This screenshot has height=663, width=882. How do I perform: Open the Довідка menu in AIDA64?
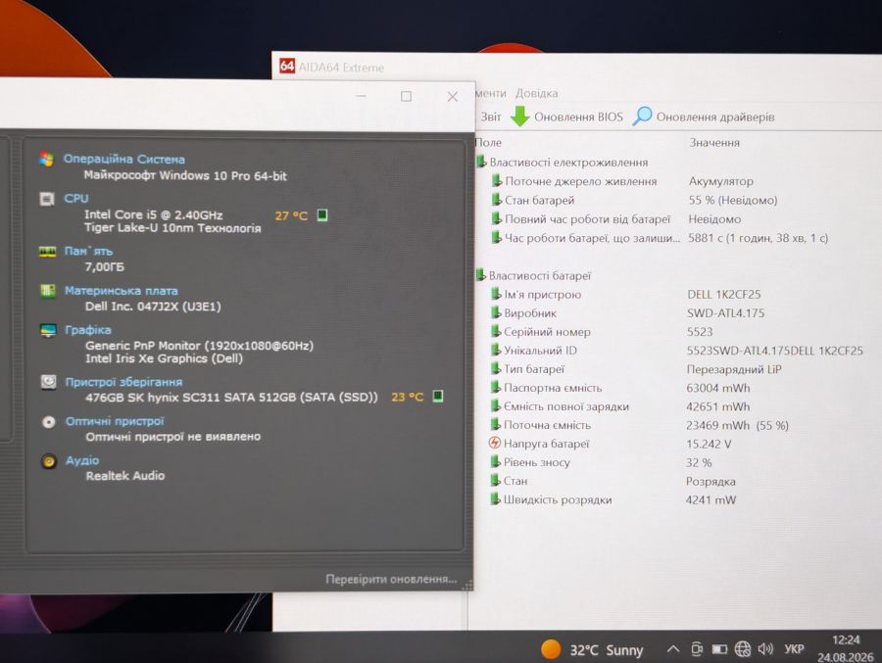(x=537, y=93)
